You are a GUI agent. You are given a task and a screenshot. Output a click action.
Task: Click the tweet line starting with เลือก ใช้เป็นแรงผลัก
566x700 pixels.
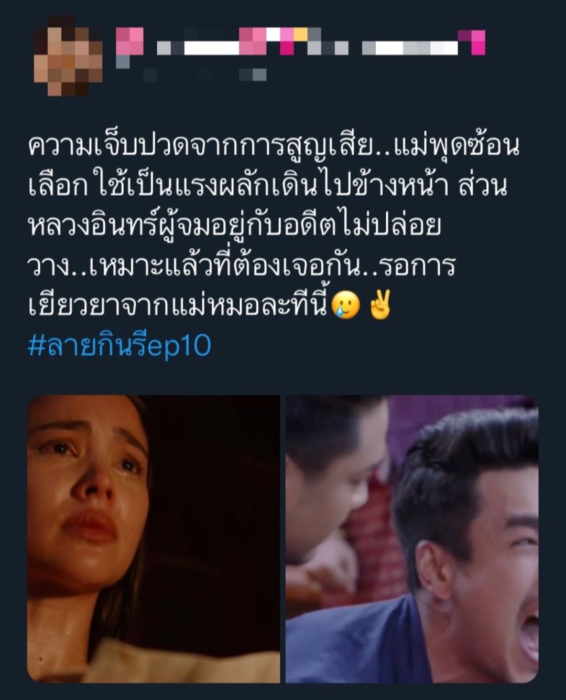pyautogui.click(x=268, y=187)
